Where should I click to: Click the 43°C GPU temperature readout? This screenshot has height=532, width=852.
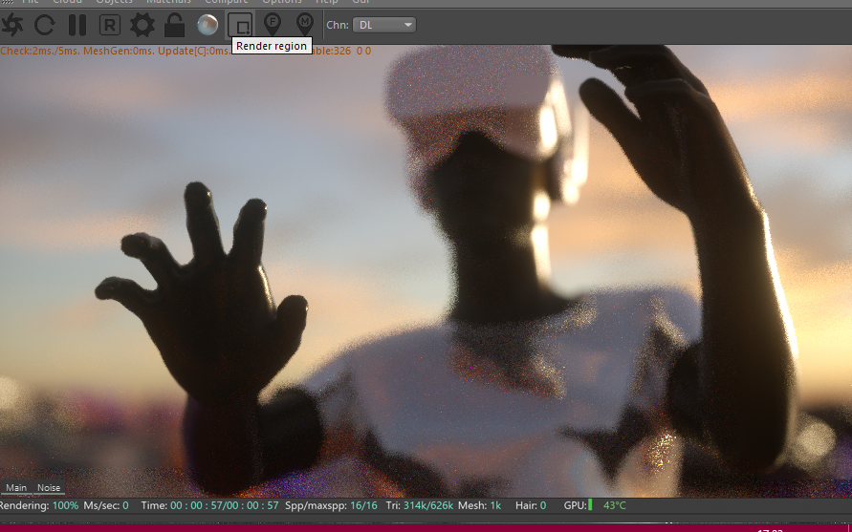tap(615, 505)
